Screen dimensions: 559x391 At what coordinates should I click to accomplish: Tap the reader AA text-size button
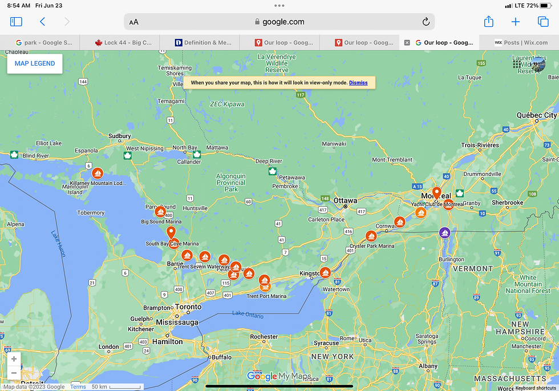click(133, 22)
